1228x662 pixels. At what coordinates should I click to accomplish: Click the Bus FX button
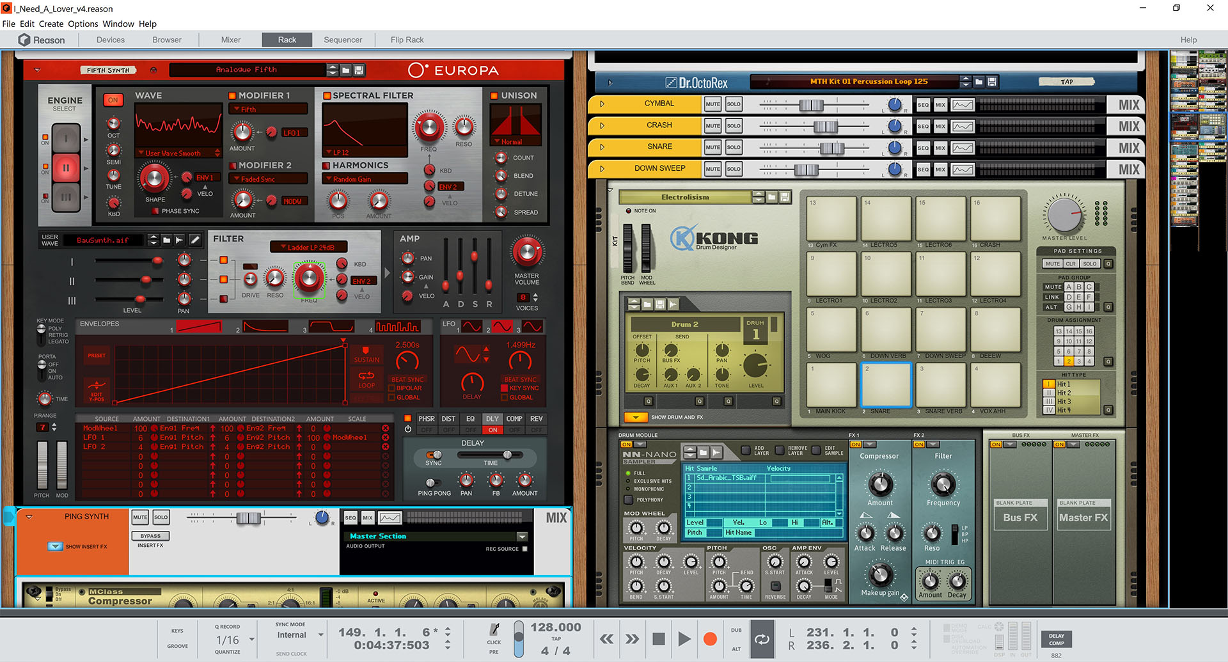1020,517
